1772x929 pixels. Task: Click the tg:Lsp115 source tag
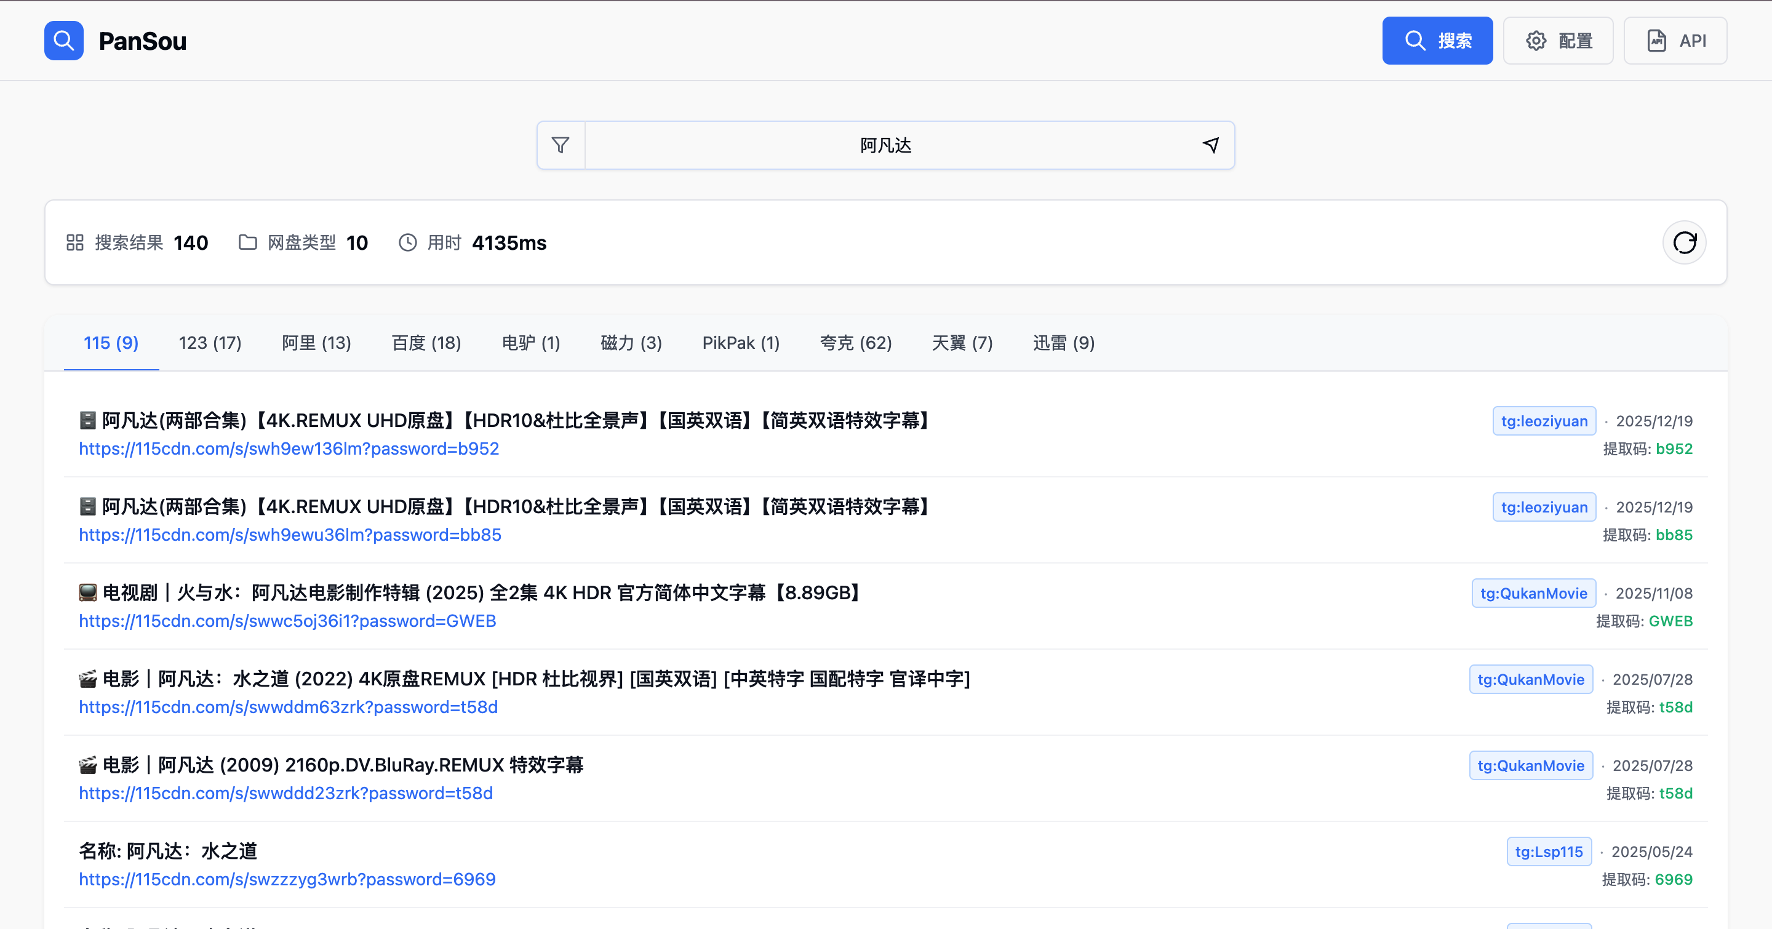tap(1549, 851)
